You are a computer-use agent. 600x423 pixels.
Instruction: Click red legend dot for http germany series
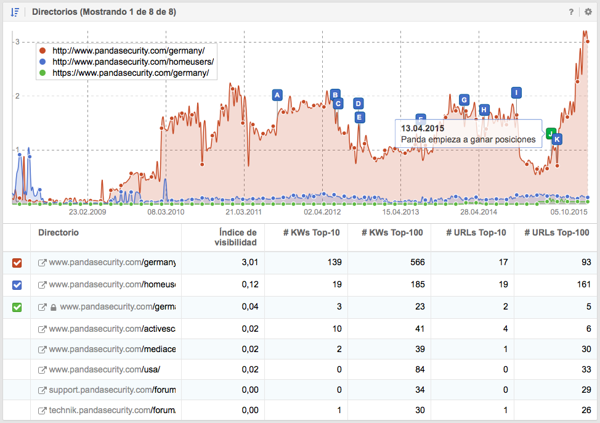point(42,51)
